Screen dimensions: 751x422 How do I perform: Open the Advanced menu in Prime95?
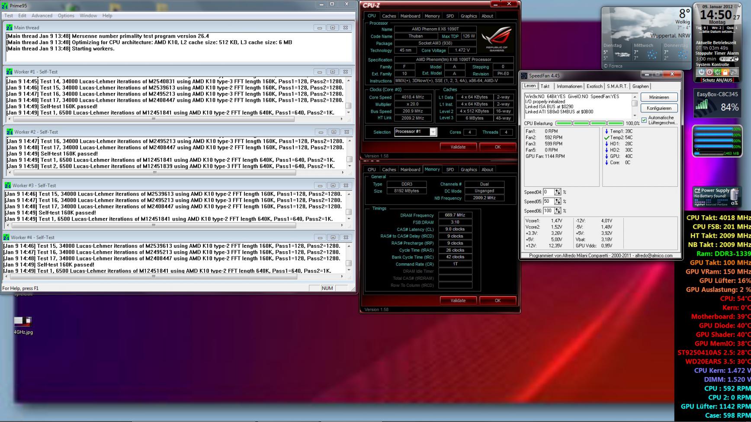pyautogui.click(x=42, y=16)
